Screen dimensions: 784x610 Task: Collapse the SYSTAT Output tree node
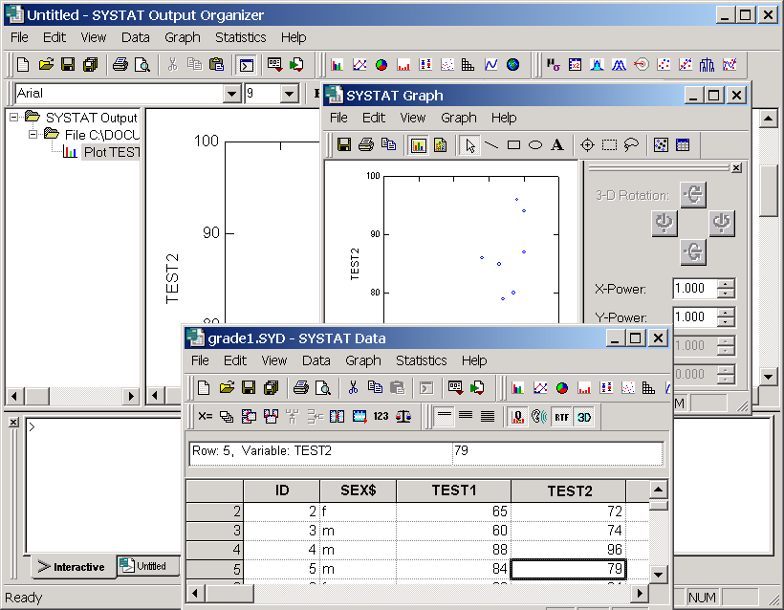click(x=14, y=117)
